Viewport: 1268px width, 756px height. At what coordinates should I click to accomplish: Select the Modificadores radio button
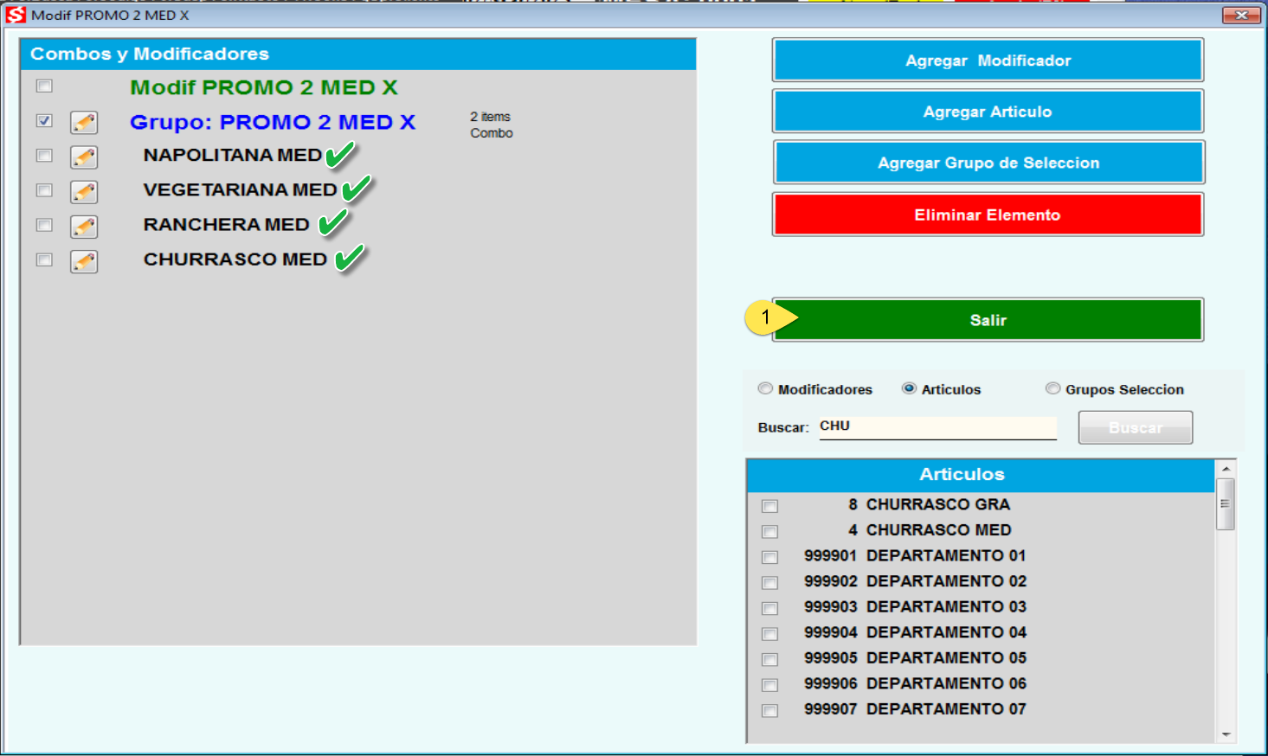(765, 389)
